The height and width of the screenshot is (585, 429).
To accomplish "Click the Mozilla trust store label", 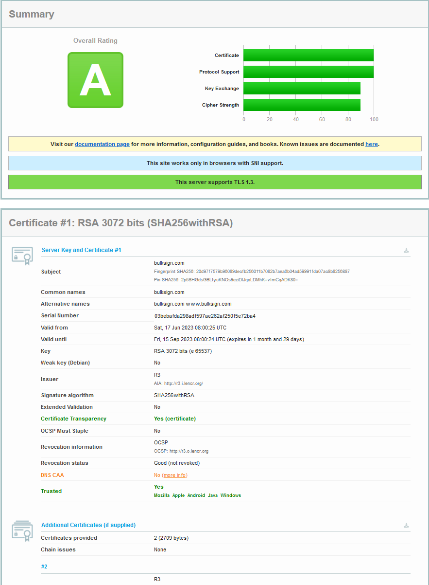I will pyautogui.click(x=162, y=495).
